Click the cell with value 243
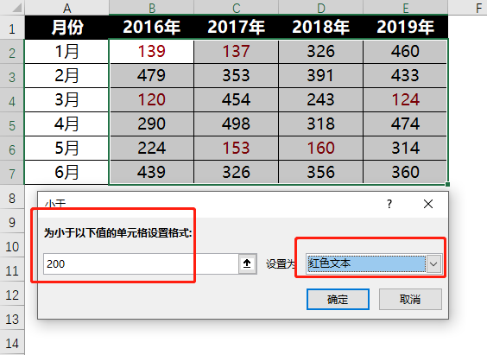The image size is (487, 355). (321, 100)
